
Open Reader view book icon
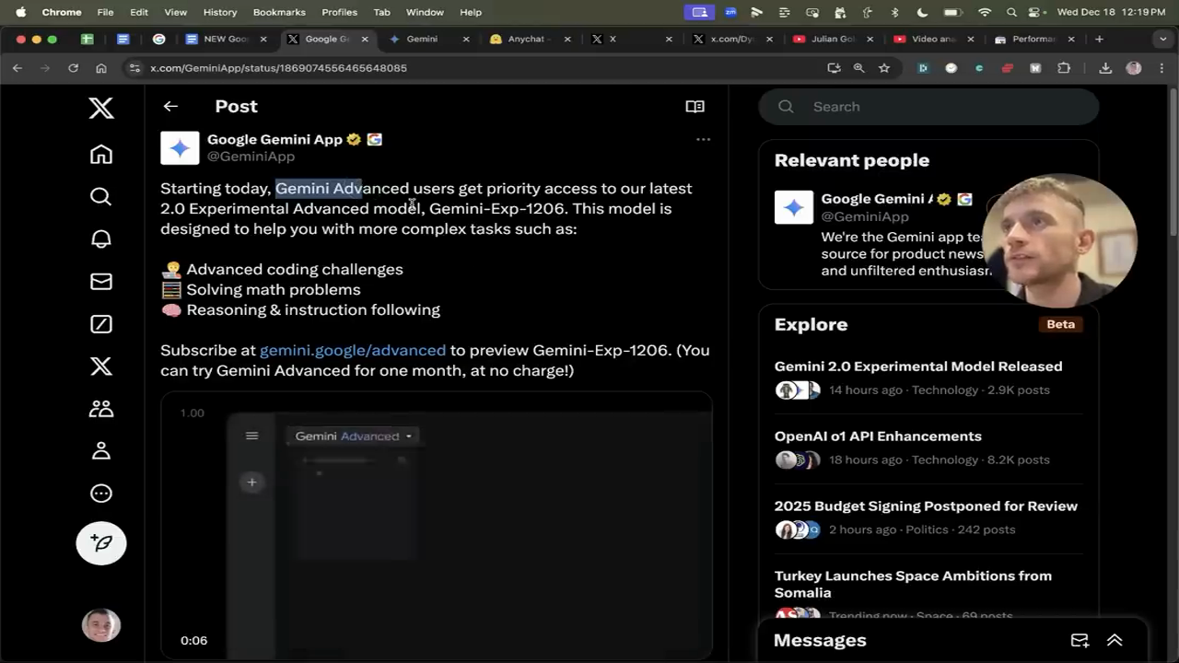(x=695, y=107)
